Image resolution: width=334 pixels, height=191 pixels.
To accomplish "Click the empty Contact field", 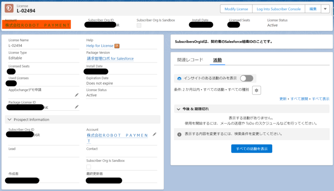I will (x=121, y=154).
